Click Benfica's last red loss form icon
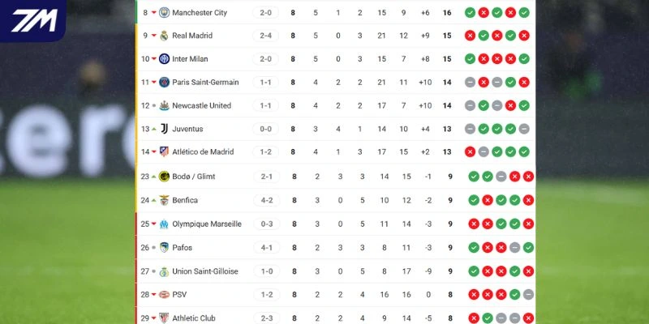Image resolution: width=649 pixels, height=324 pixels. click(528, 200)
